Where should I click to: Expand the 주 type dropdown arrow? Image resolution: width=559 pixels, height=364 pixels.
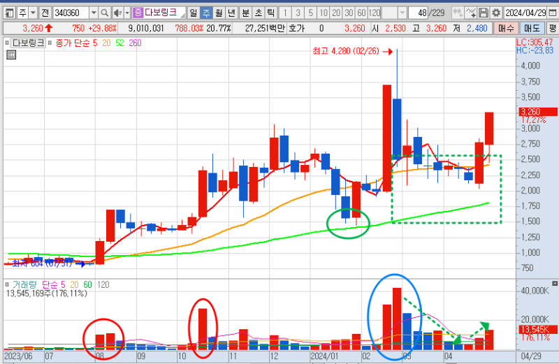pyautogui.click(x=33, y=13)
